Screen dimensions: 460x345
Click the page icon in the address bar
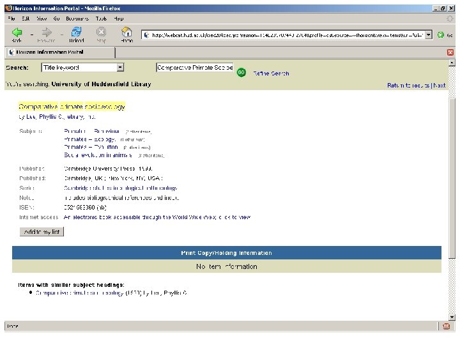(x=146, y=35)
